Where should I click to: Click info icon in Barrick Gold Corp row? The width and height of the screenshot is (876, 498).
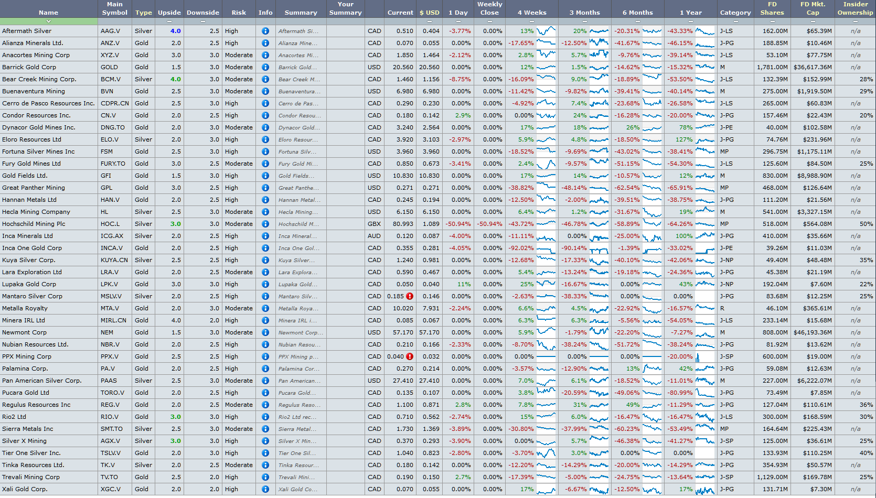click(265, 67)
